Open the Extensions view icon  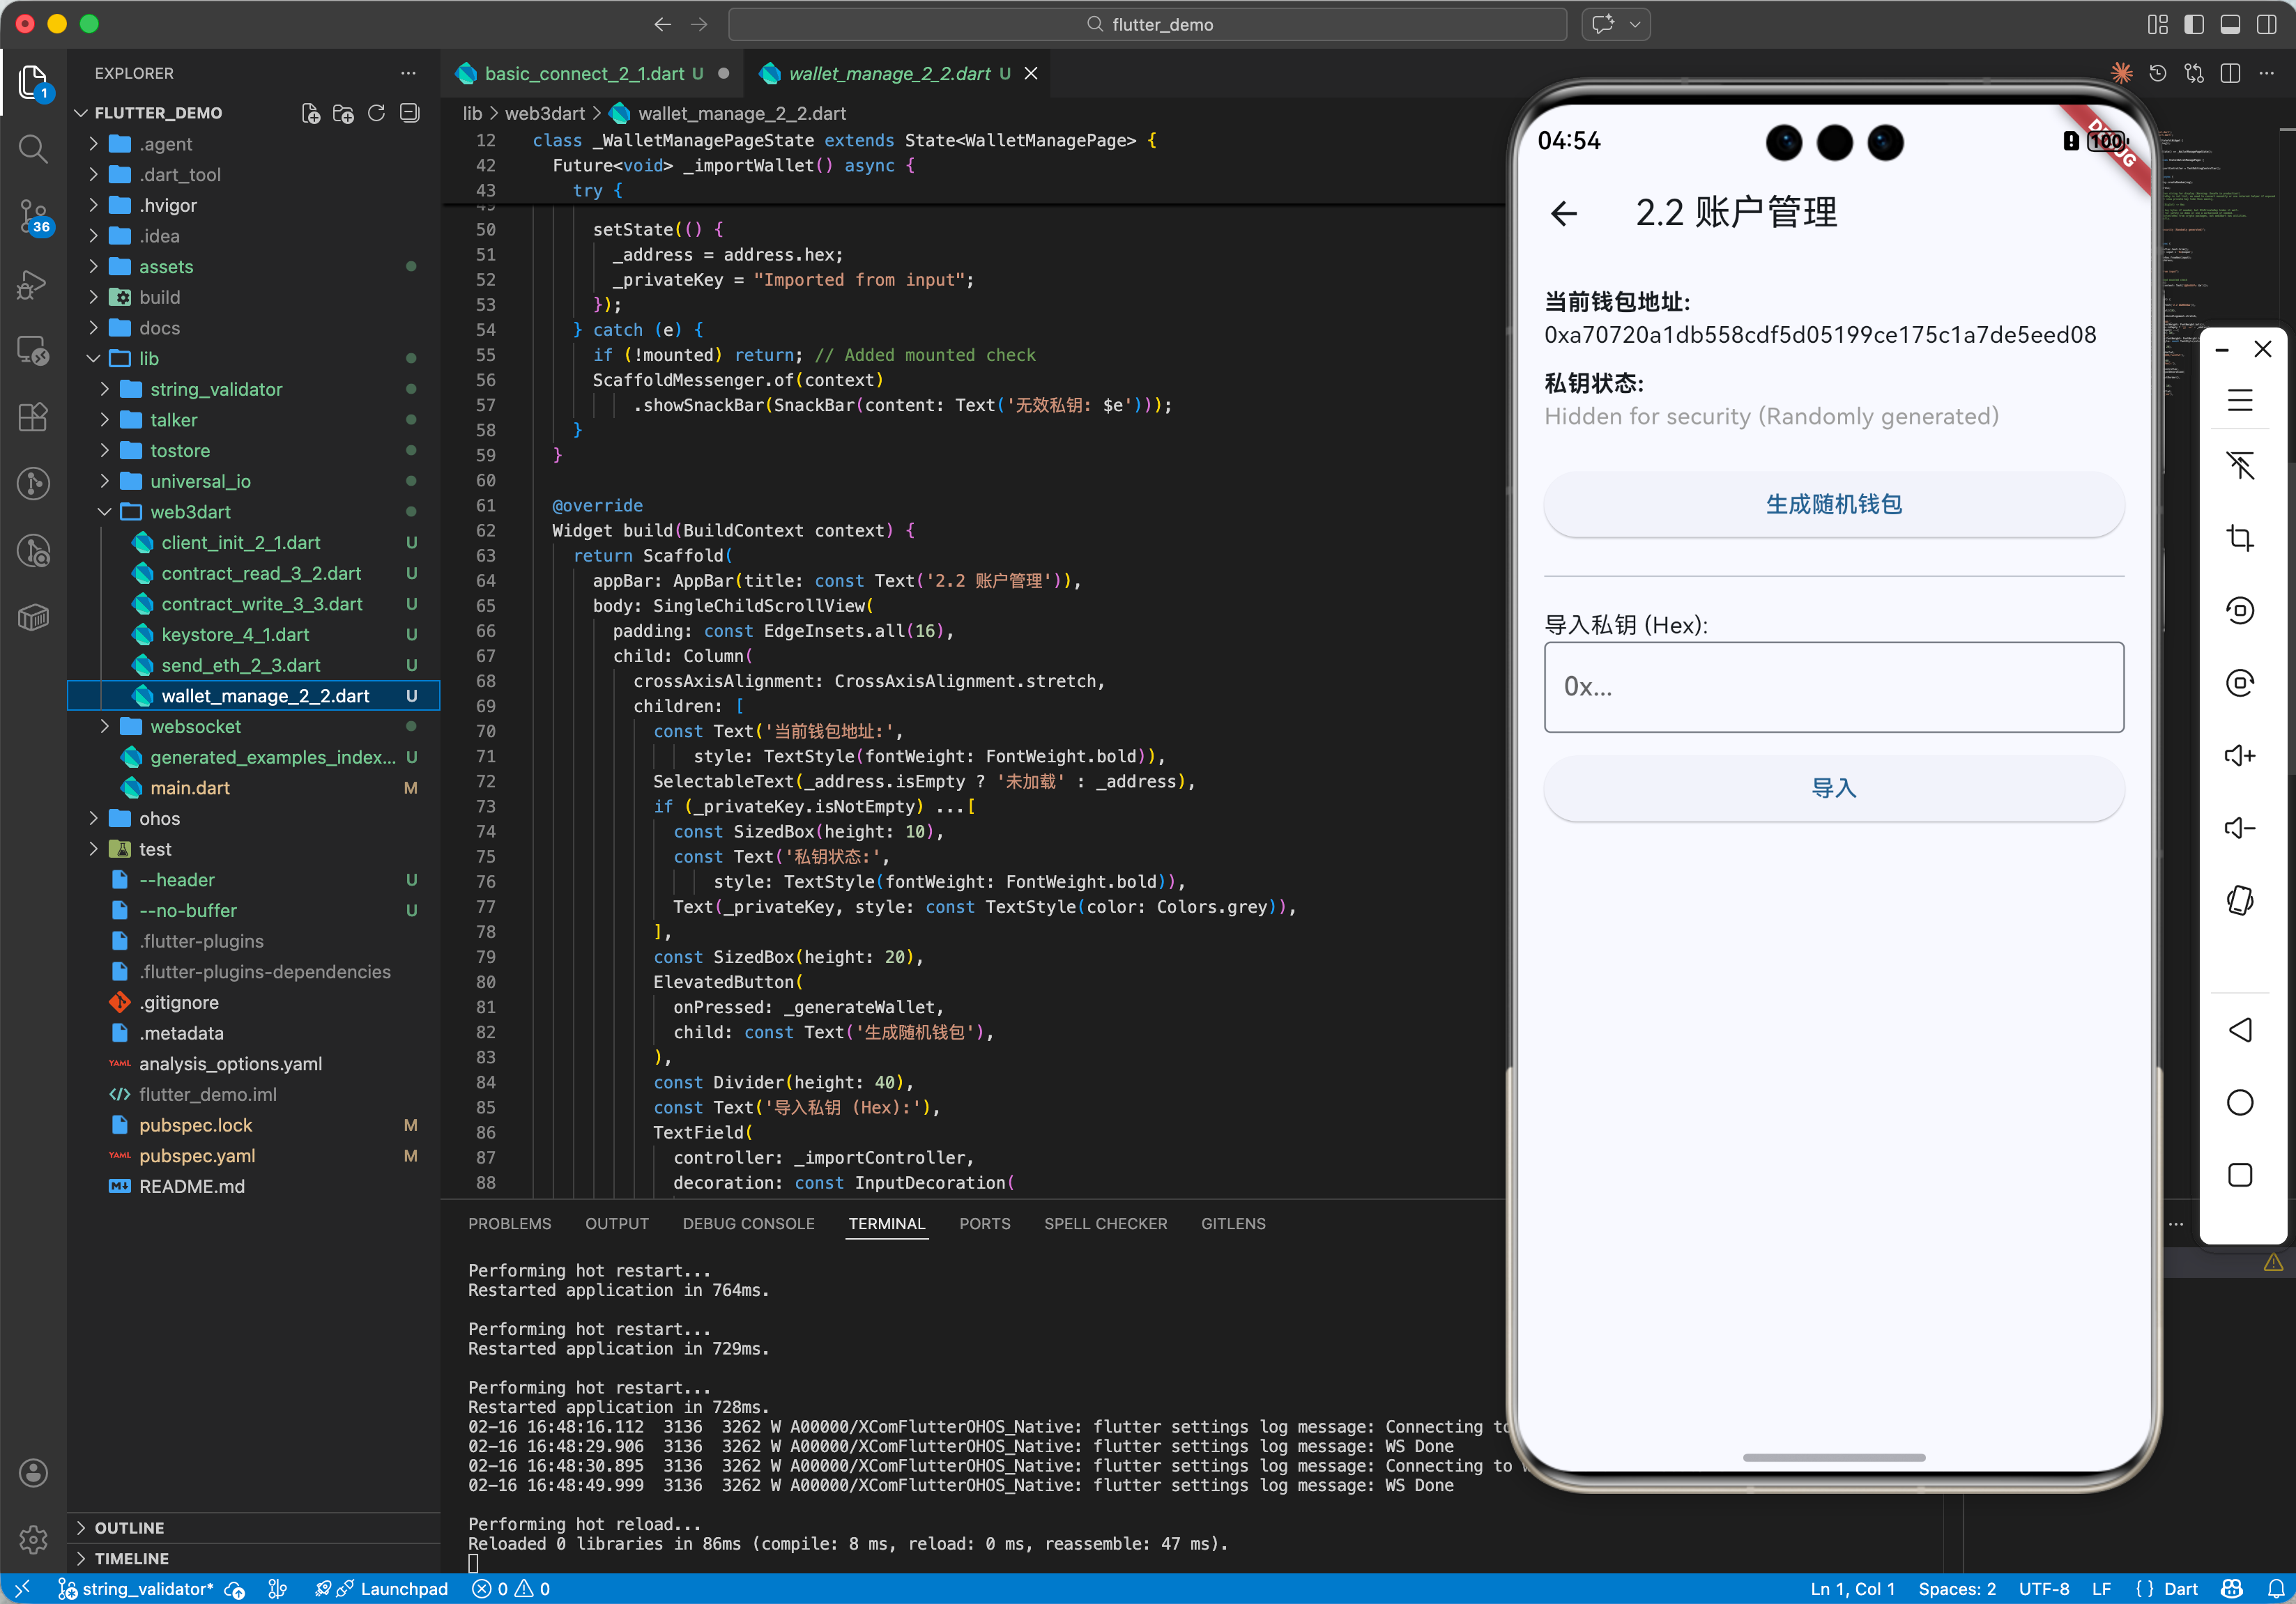[33, 417]
